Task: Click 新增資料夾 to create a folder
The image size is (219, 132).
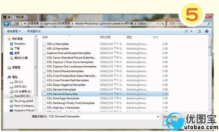Action: click(x=34, y=31)
